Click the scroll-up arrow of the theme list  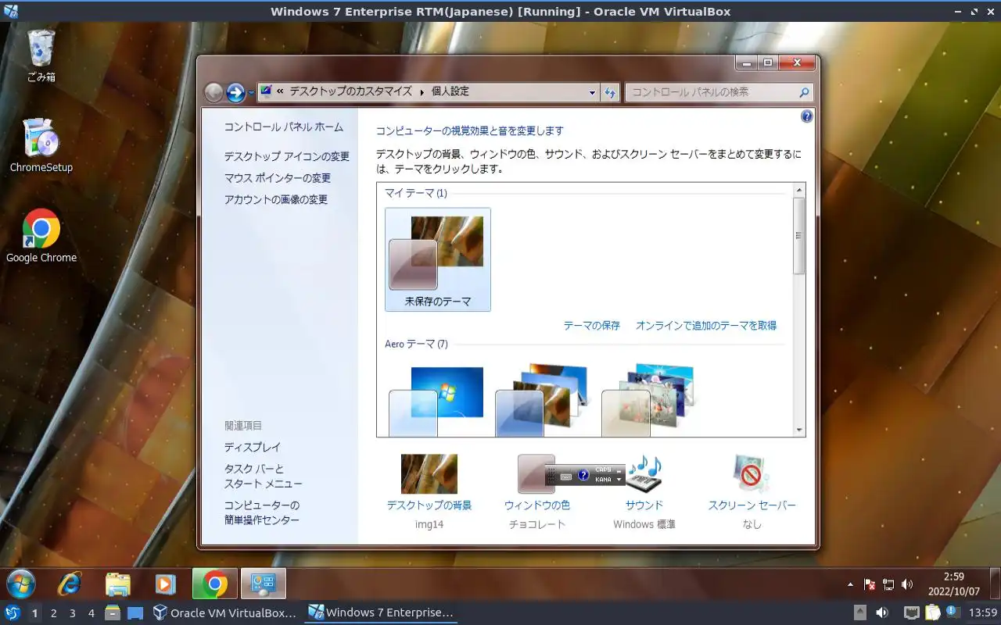click(x=799, y=190)
